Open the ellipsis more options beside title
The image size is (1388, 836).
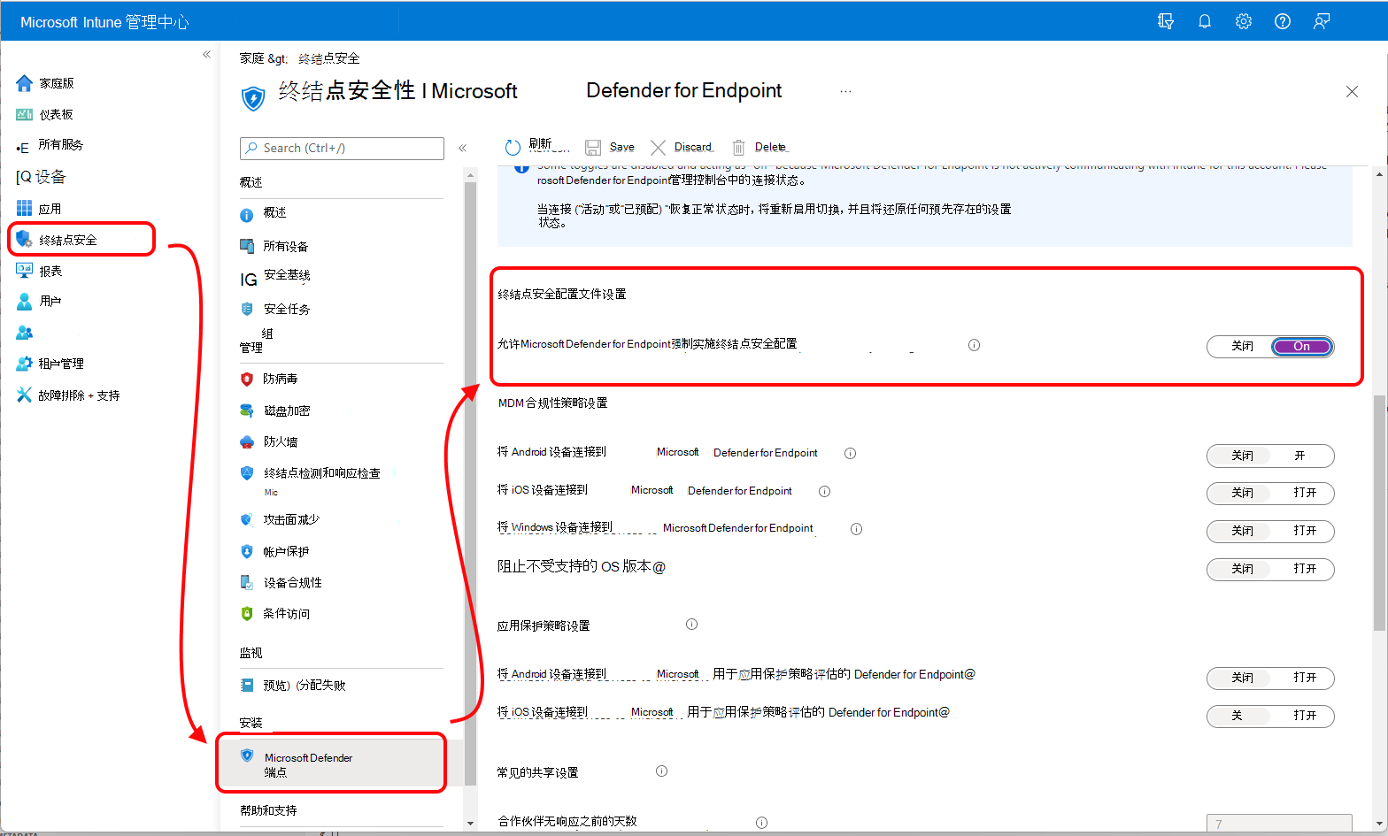(845, 91)
